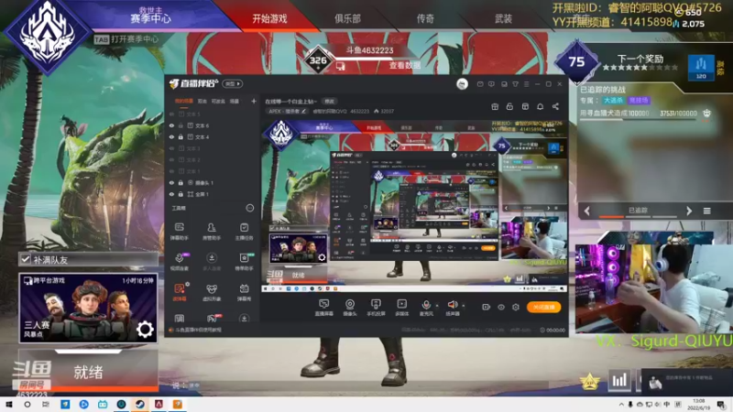
Task: Click the share icon in companion header
Action: coord(555,106)
